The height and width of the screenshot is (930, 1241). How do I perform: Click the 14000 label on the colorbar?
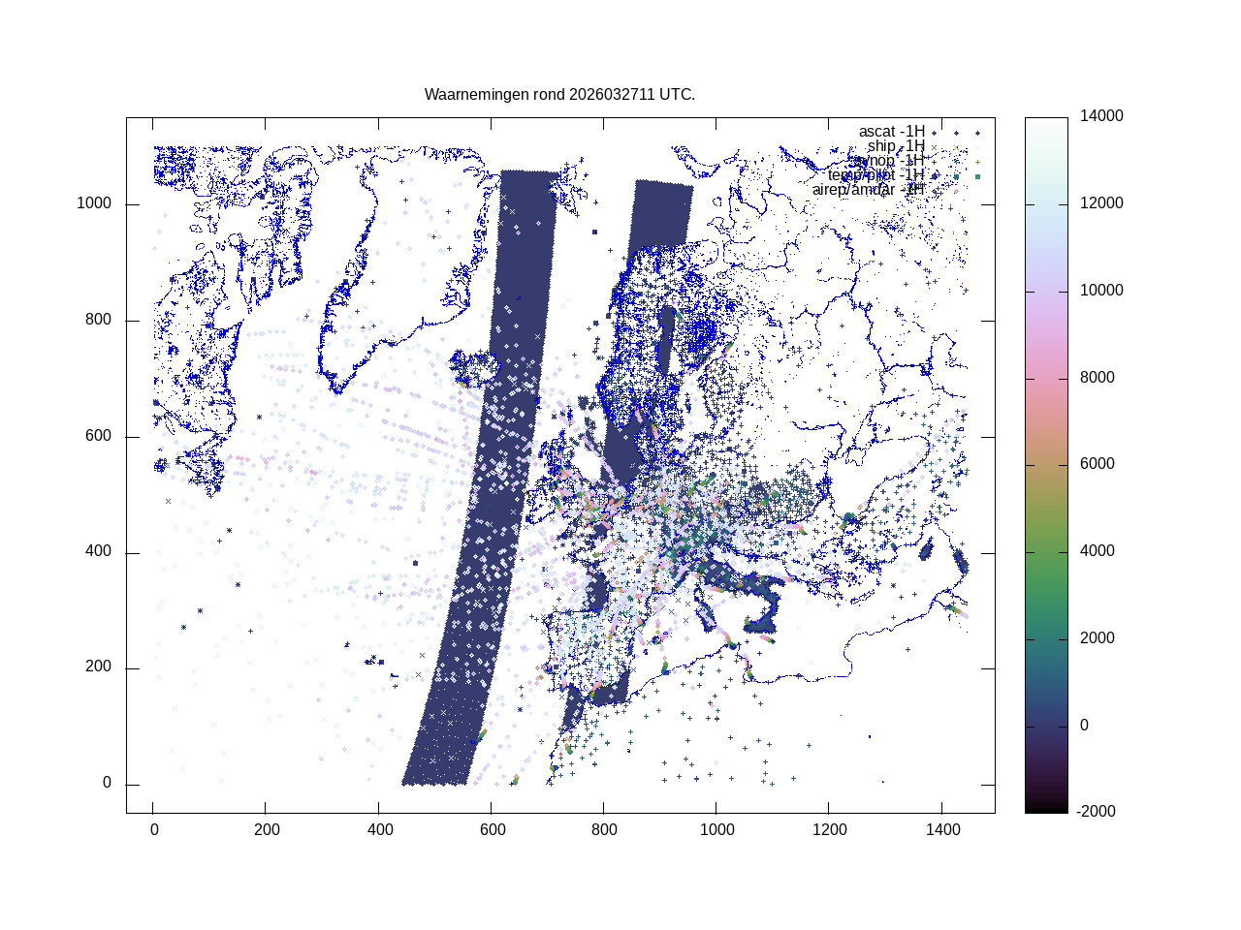pyautogui.click(x=1101, y=116)
